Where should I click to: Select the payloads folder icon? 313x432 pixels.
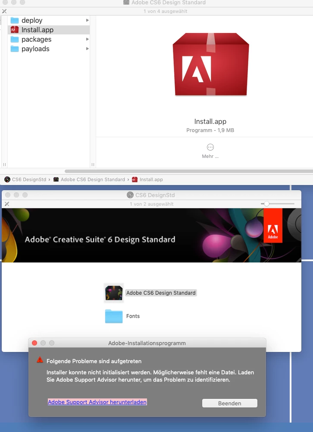coord(15,49)
